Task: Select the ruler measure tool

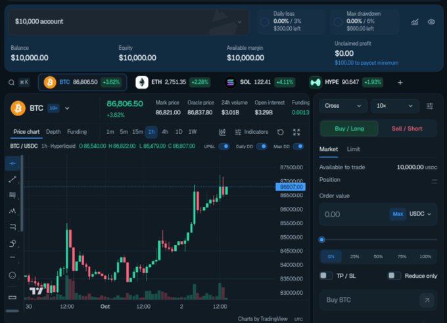Action: coord(12,297)
